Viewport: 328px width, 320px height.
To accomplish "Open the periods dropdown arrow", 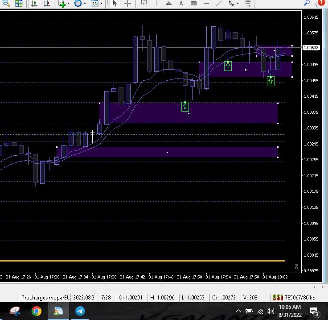I will (85, 4).
